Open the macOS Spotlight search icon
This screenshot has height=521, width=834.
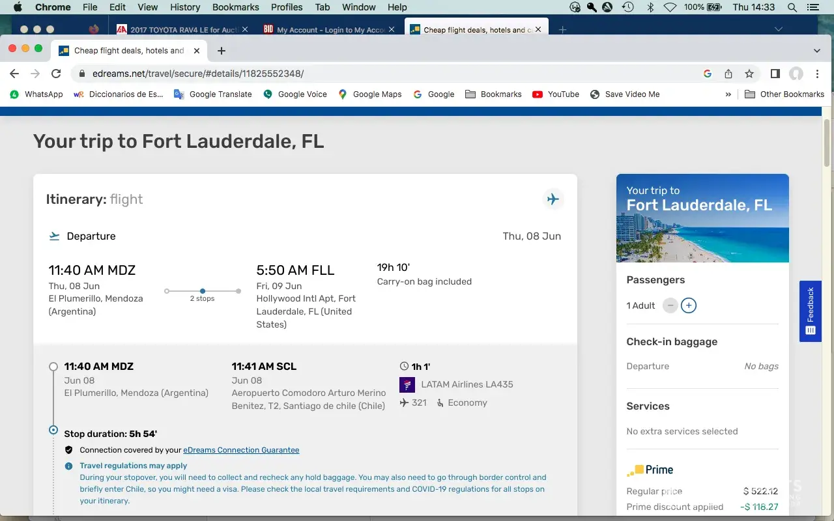coord(792,7)
